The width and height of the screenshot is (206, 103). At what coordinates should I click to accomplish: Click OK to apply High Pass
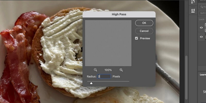tap(144, 23)
